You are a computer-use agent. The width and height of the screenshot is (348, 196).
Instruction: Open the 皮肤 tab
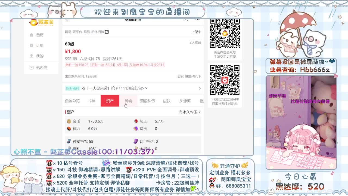(167, 101)
